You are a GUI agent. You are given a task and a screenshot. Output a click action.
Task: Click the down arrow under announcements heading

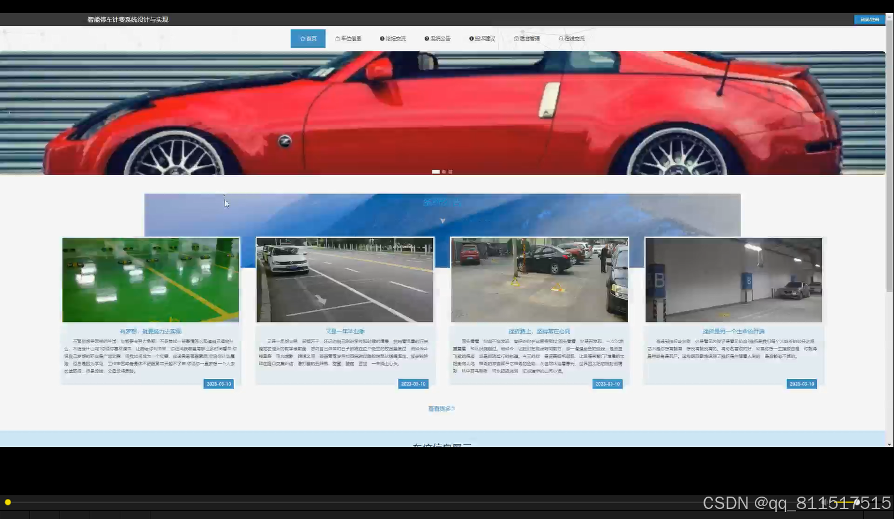point(443,221)
